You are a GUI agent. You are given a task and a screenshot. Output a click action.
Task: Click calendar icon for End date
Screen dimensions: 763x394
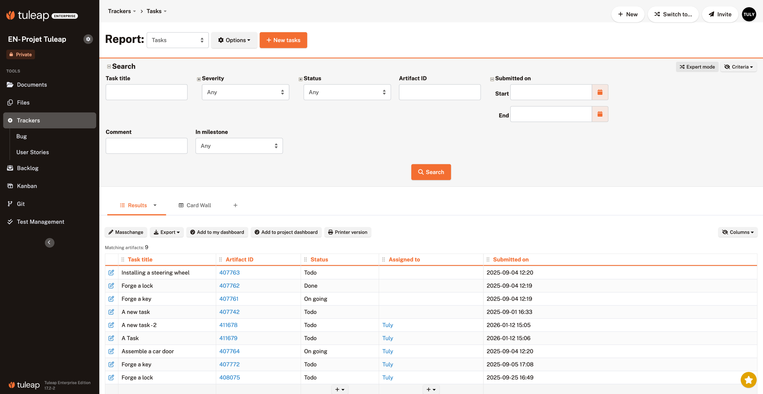click(x=600, y=114)
